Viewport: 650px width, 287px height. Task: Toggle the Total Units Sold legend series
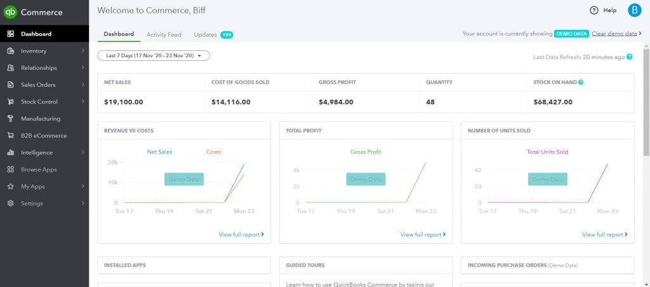(x=547, y=152)
